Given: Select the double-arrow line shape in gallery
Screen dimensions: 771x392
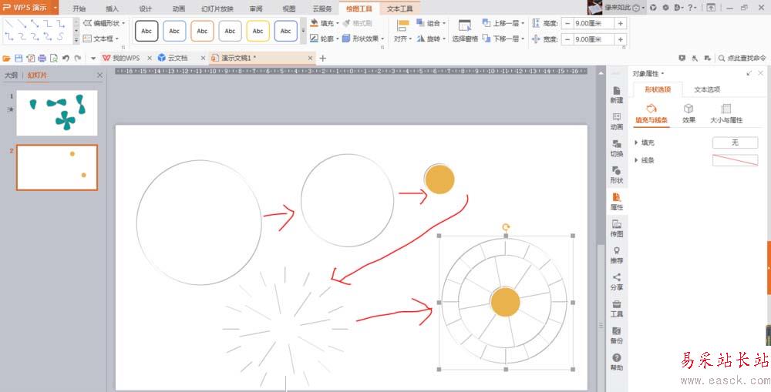Looking at the screenshot, I should pos(35,23).
